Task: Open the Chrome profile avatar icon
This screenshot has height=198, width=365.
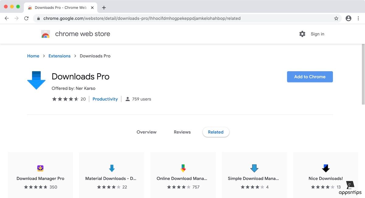Action: (349, 18)
